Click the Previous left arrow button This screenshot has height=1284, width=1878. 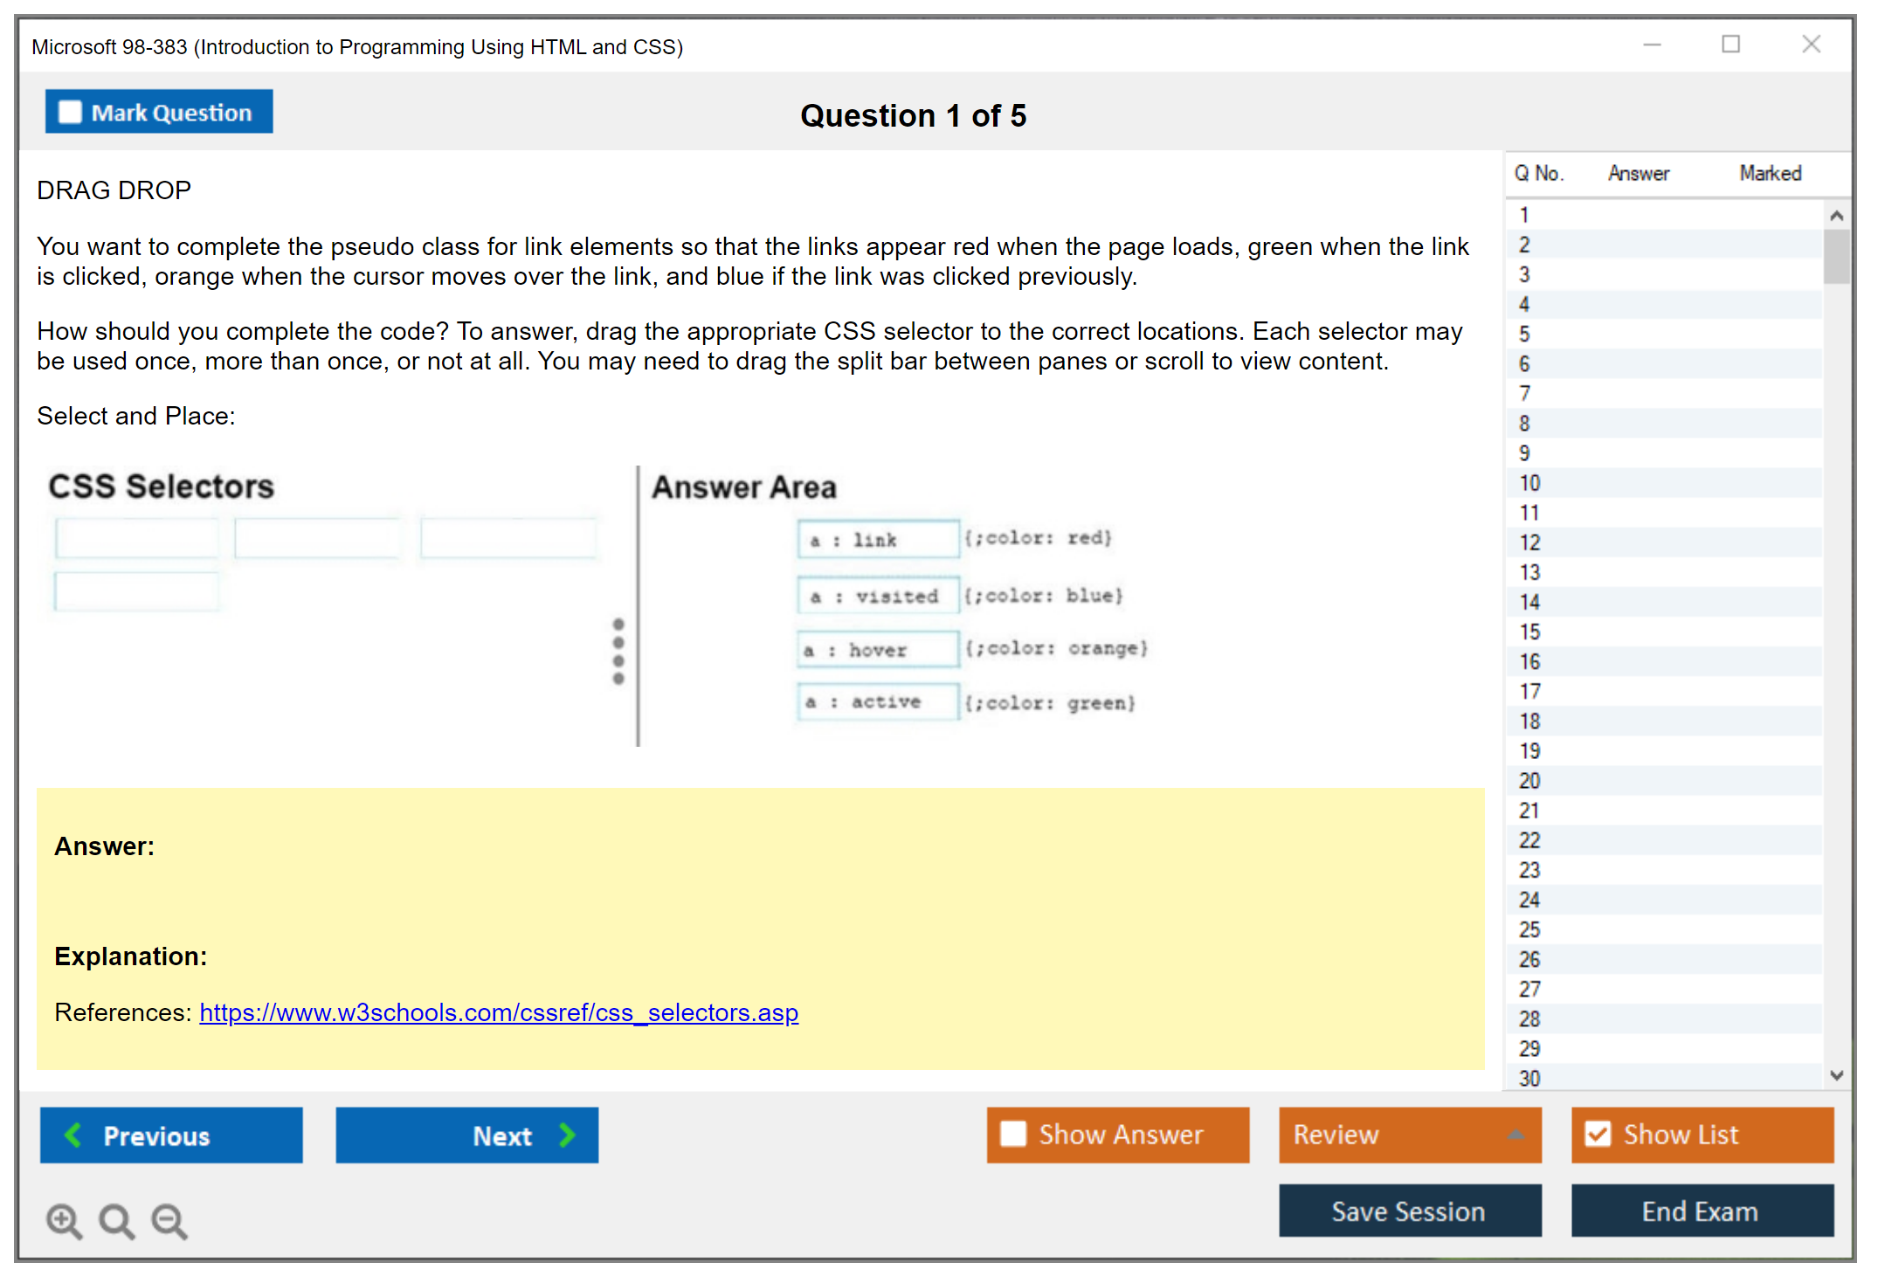click(171, 1135)
